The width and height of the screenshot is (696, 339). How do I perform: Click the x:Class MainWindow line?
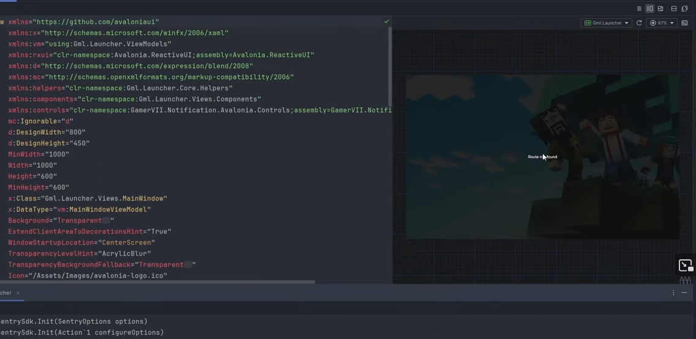88,198
